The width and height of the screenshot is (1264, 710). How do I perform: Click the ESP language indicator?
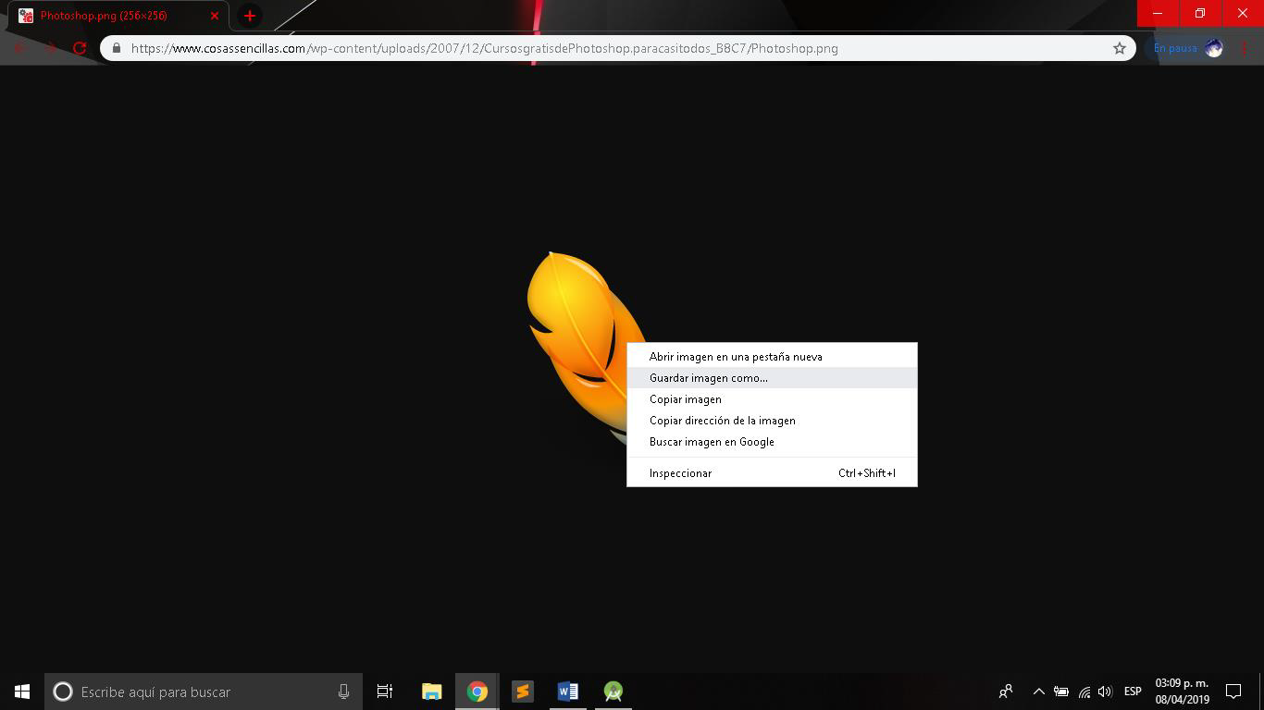(x=1133, y=692)
